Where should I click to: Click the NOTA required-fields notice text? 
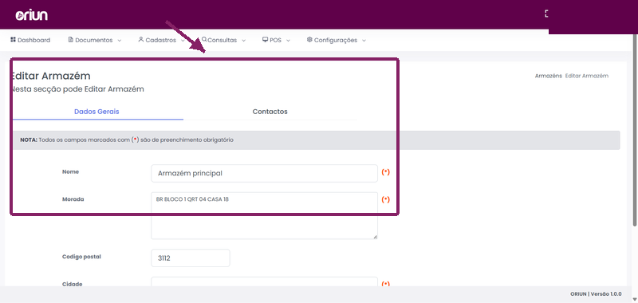point(127,140)
